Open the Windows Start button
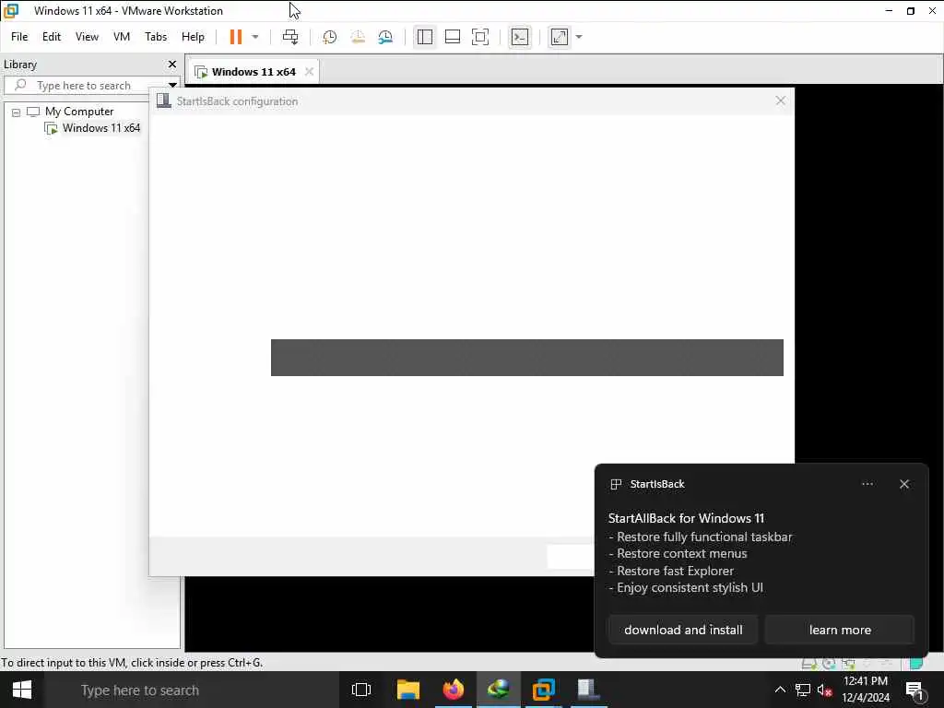Image resolution: width=944 pixels, height=708 pixels. [x=22, y=690]
